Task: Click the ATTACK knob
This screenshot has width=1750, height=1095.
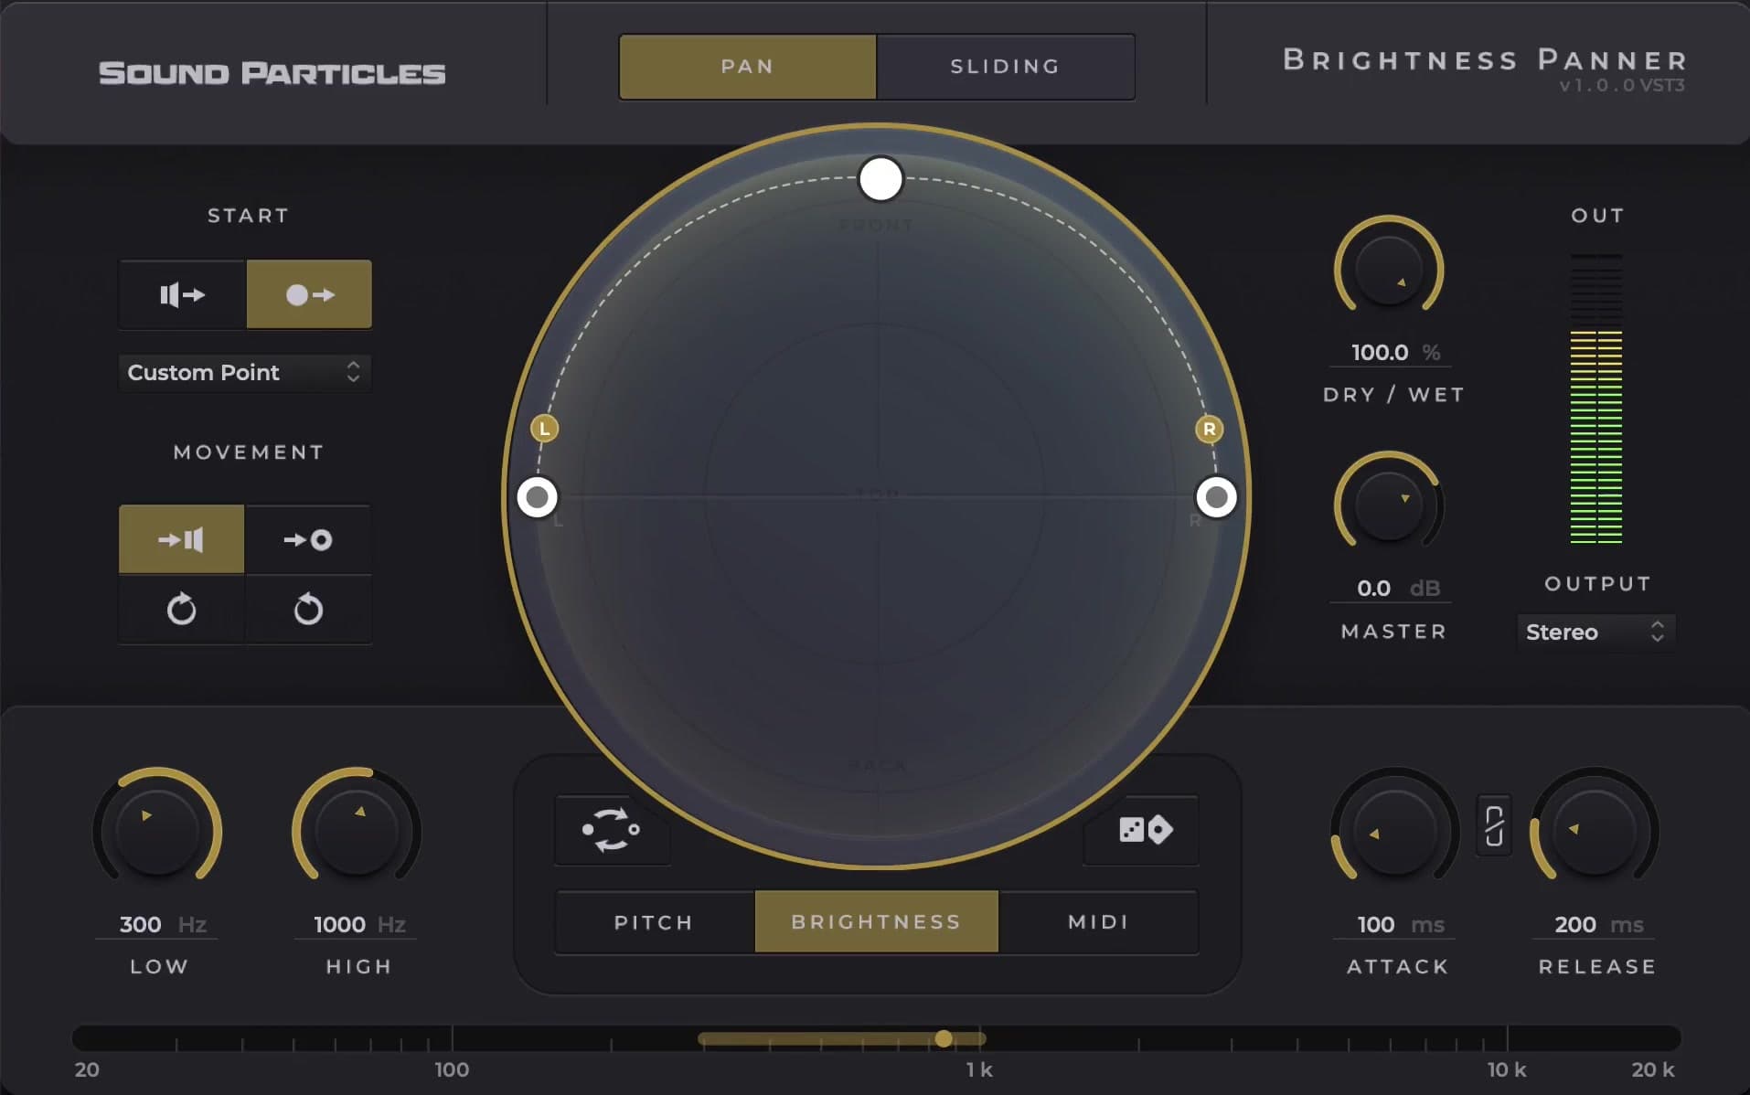Action: [x=1395, y=831]
